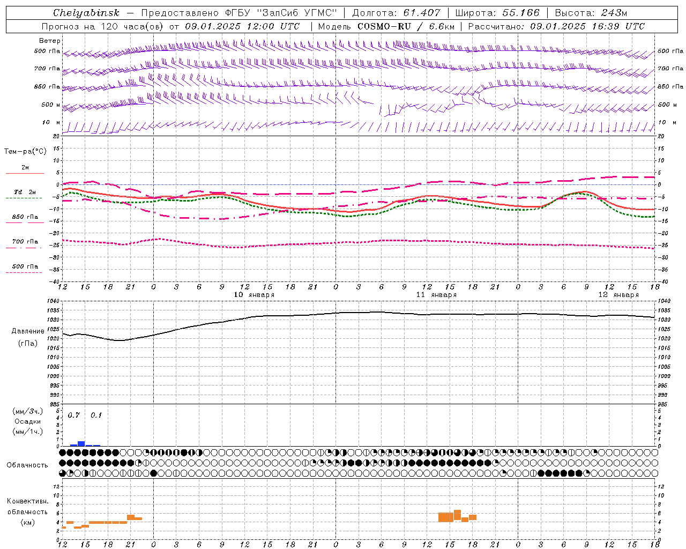This screenshot has width=686, height=549.
Task: Click the Тем-ра(°C) temperature label
Action: [25, 152]
